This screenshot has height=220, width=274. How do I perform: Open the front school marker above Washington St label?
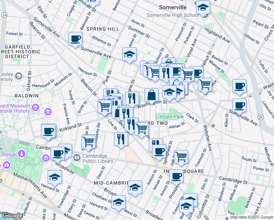click(x=169, y=92)
